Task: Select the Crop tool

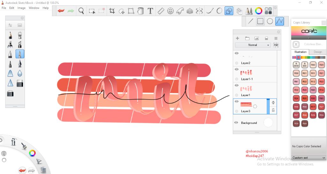Action: click(112, 11)
